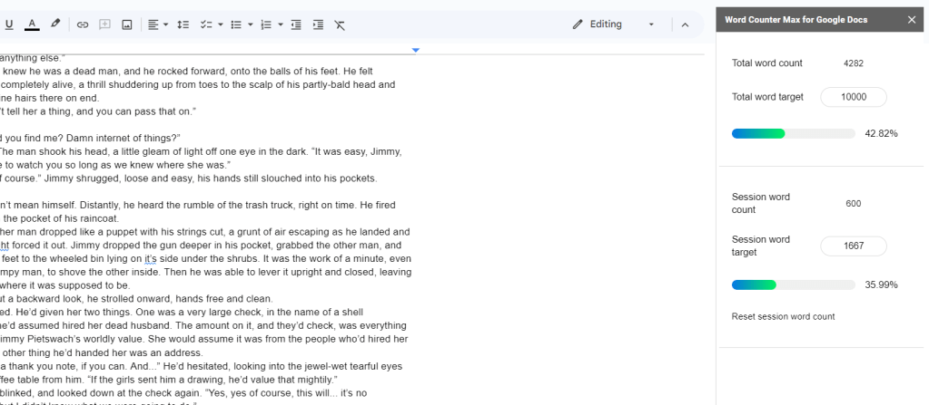Open the text alignment dropdown
The height and width of the screenshot is (405, 929).
(158, 24)
